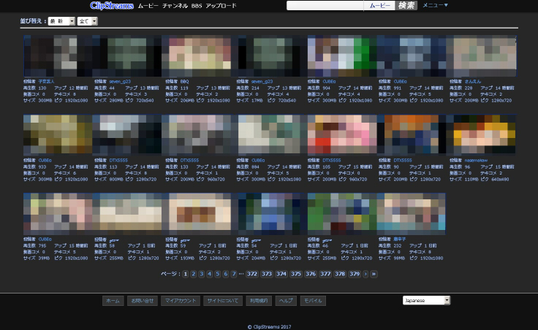The image size is (538, 330).
Task: Open CUBEo thumbnail with 795 views
Action: pos(58,214)
